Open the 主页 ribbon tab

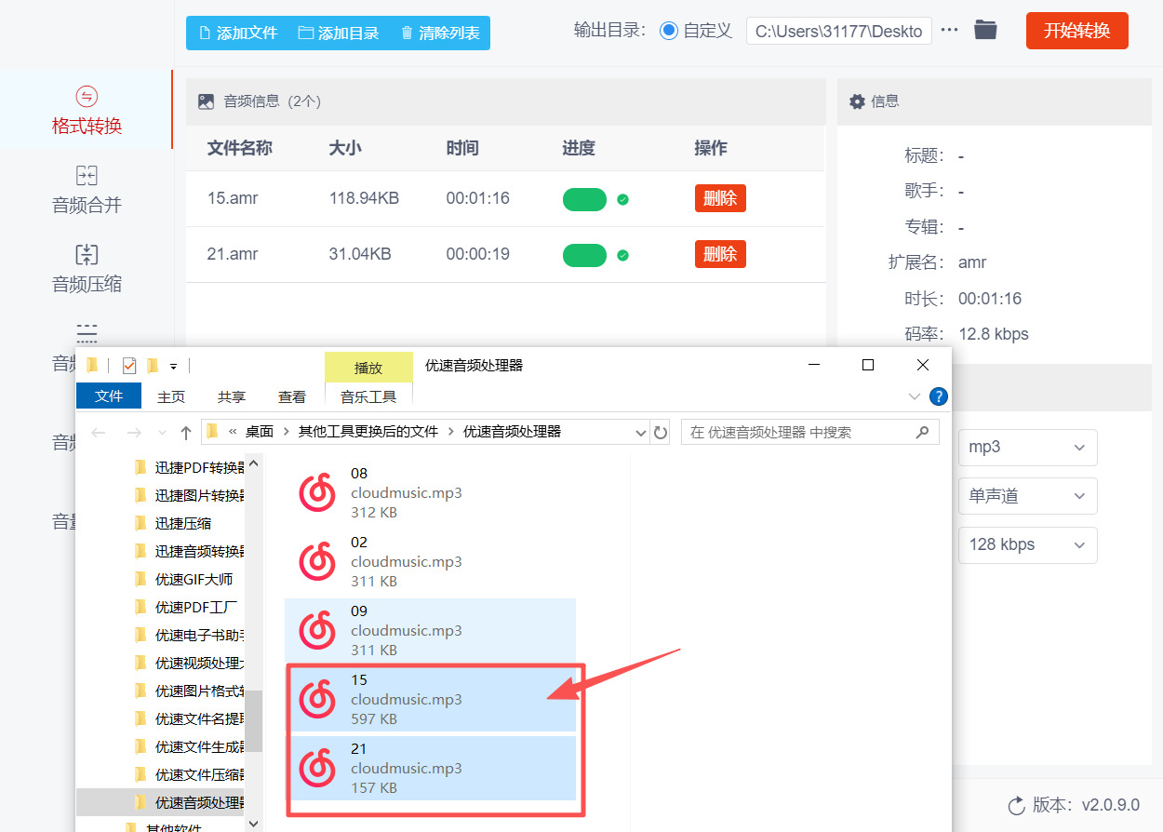coord(171,396)
